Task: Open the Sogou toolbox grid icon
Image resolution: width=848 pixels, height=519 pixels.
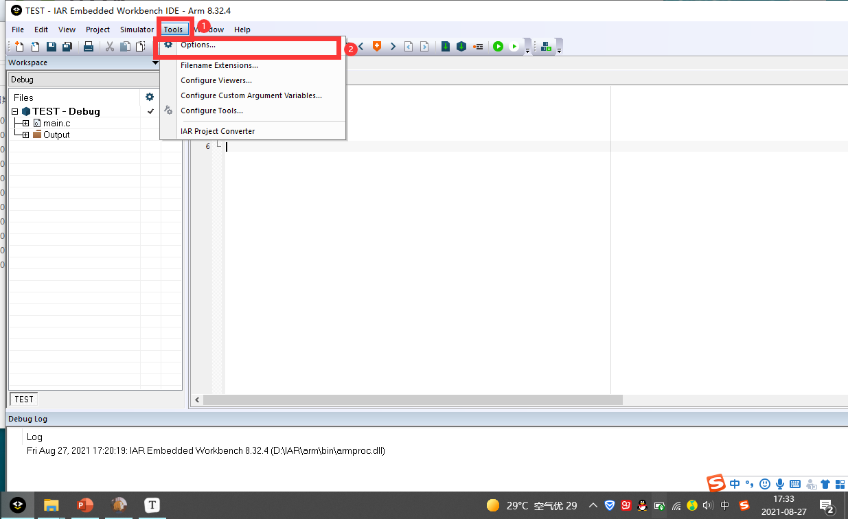Action: click(x=840, y=483)
